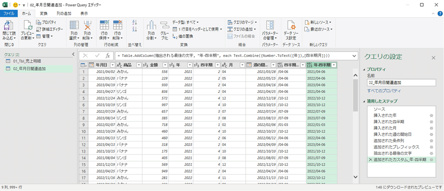Open gear settings for 追加された条件列 step
Viewport: 444px width, 191px height.
431,141
